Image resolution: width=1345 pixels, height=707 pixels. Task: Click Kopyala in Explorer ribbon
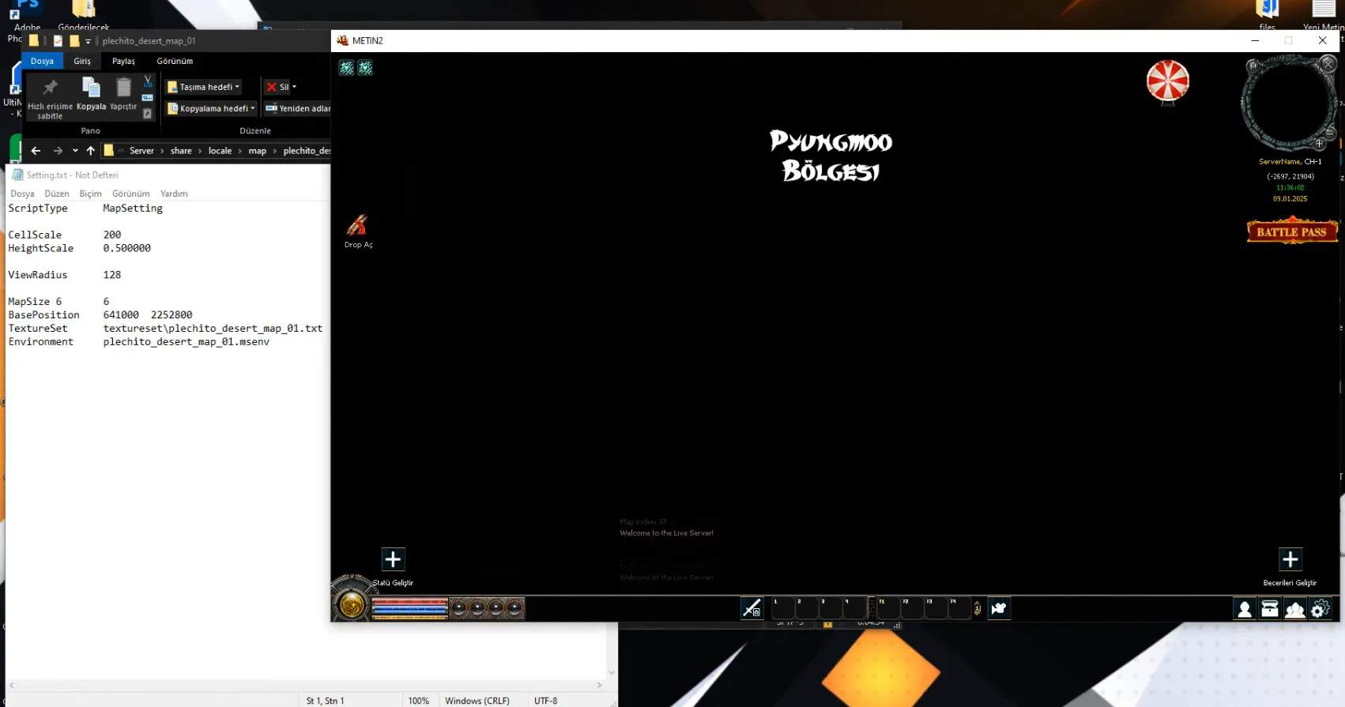(x=91, y=94)
